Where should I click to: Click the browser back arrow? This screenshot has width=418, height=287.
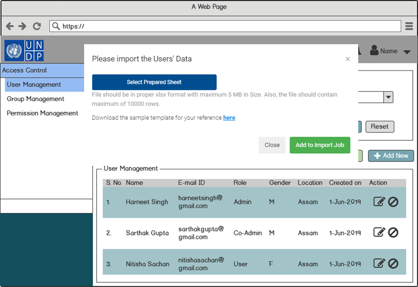[10, 26]
